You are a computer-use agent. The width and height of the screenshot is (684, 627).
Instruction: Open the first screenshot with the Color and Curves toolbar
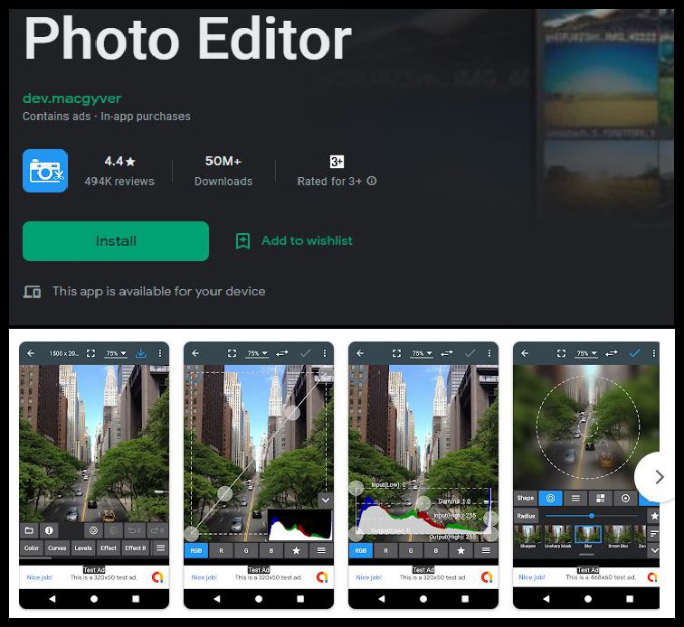(94, 475)
